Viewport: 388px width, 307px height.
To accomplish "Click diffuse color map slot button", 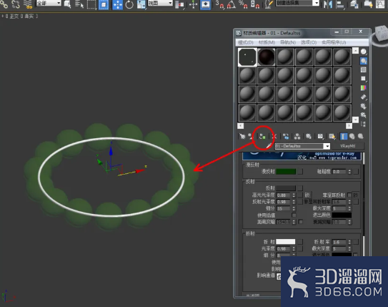I will (300, 172).
